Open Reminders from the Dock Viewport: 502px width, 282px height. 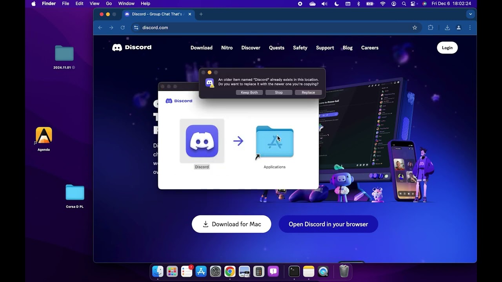(187, 271)
